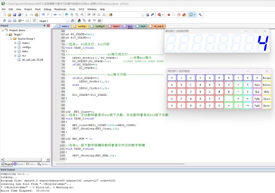Click the Enter key on virtual keyboard
Image resolution: width=275 pixels, height=193 pixels.
(267, 106)
